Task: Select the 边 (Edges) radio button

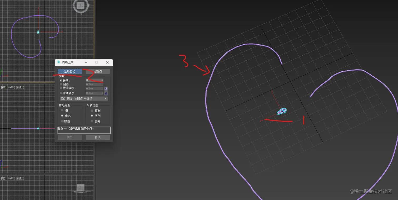Action: pos(62,110)
